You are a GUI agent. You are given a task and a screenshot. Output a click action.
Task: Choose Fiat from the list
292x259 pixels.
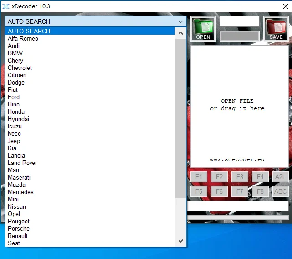click(x=90, y=90)
